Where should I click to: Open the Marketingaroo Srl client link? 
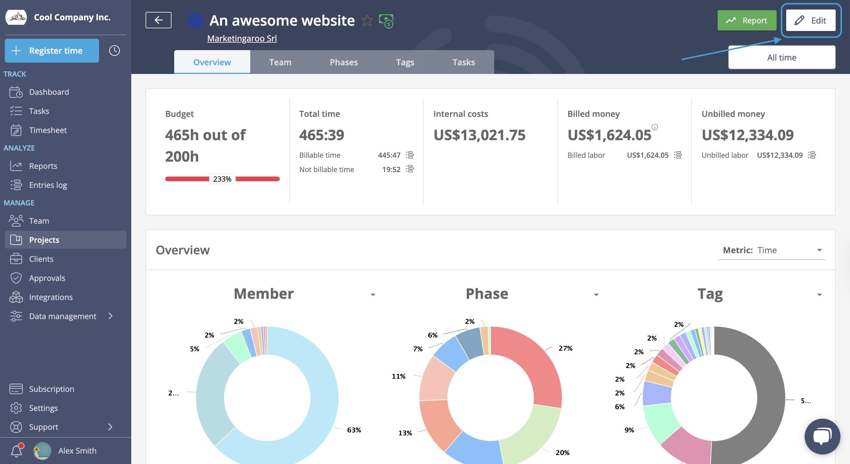[242, 38]
